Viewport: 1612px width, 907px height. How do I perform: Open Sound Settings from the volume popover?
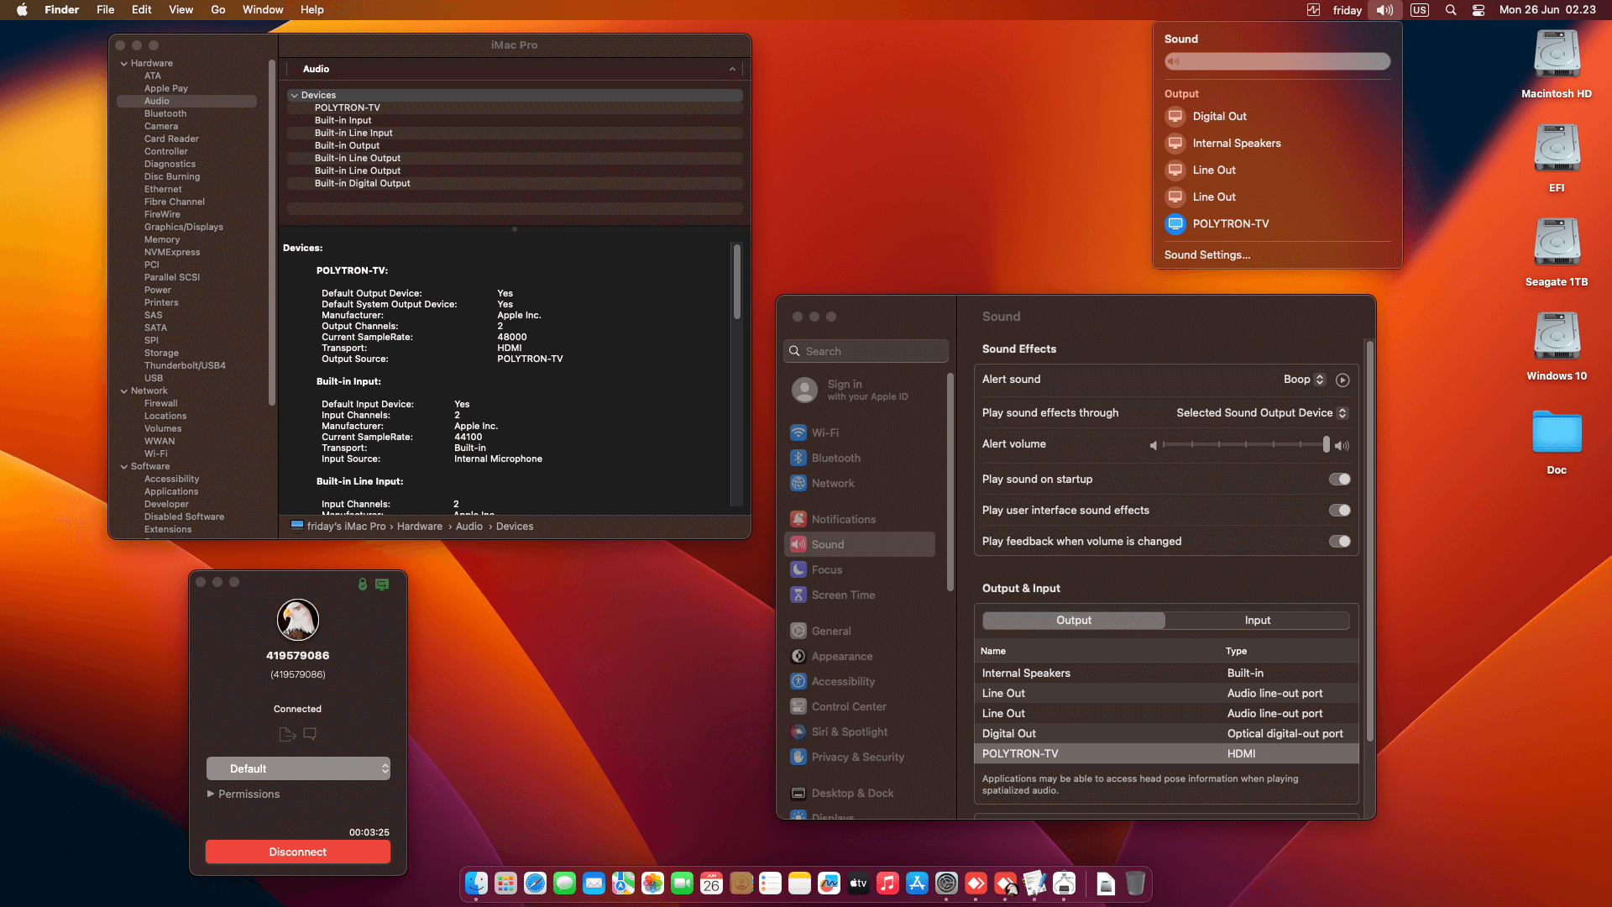pos(1207,254)
